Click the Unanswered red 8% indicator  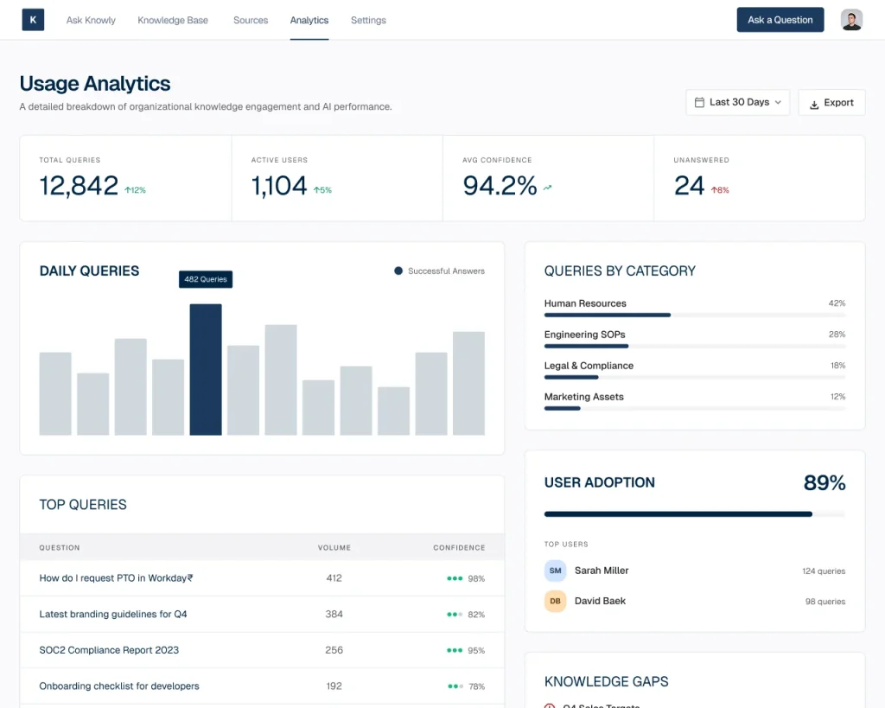click(720, 190)
